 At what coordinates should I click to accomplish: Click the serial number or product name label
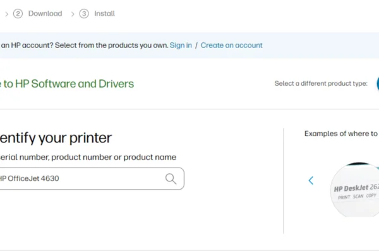coord(87,157)
